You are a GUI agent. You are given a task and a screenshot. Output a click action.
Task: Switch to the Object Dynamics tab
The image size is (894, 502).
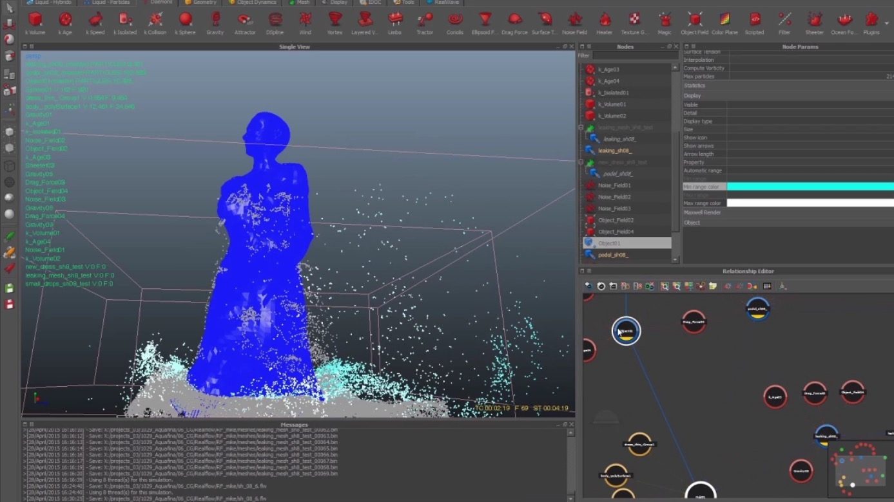click(252, 3)
